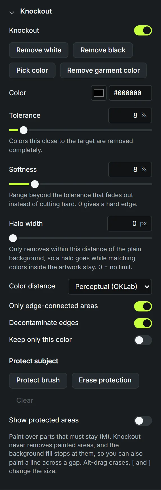Click the Remove white button
Image resolution: width=161 pixels, height=490 pixels.
39,50
